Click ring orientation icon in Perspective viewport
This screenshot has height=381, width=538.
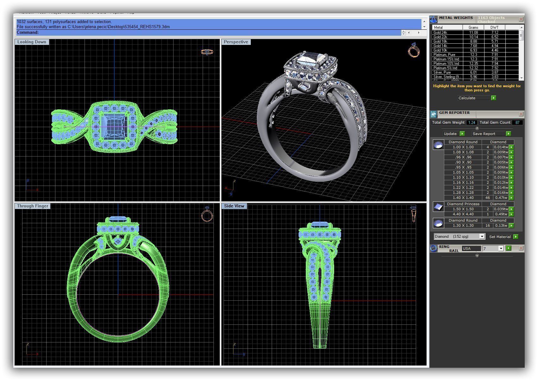click(x=414, y=50)
